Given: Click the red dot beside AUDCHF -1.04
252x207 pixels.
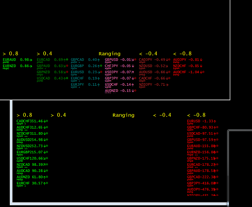Looking at the screenshot, I should 204,72.
